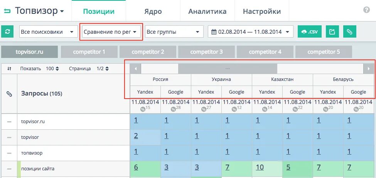The width and height of the screenshot is (376, 178).
Task: Click the percent icon under Россия Yandex date
Action: tap(143, 109)
